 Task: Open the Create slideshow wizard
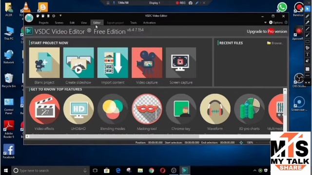pyautogui.click(x=78, y=63)
